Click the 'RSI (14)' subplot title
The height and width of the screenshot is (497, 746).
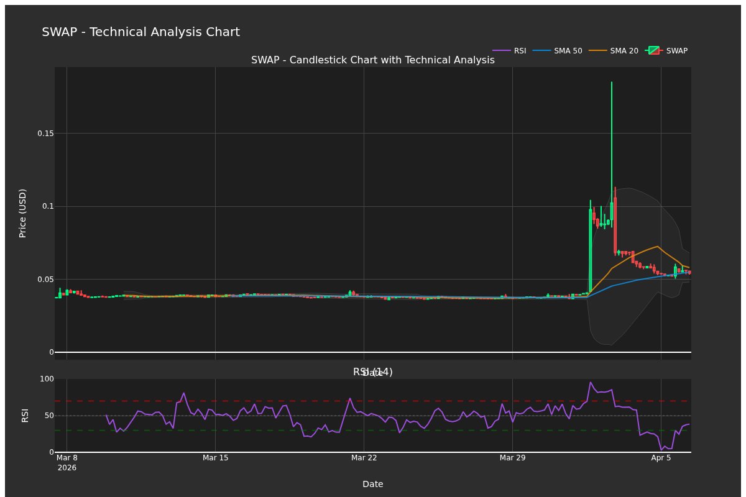click(373, 372)
